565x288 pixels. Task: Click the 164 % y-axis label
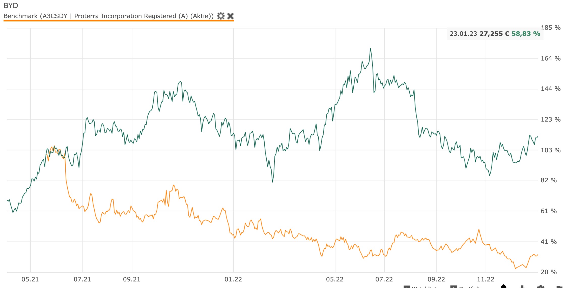[x=551, y=59]
